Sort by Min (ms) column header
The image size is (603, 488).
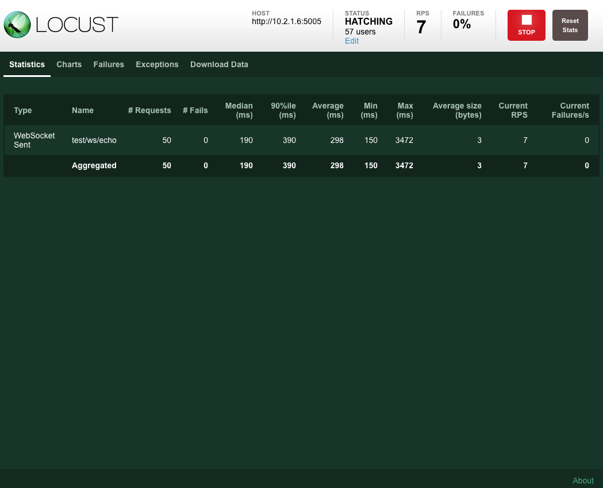pos(369,111)
